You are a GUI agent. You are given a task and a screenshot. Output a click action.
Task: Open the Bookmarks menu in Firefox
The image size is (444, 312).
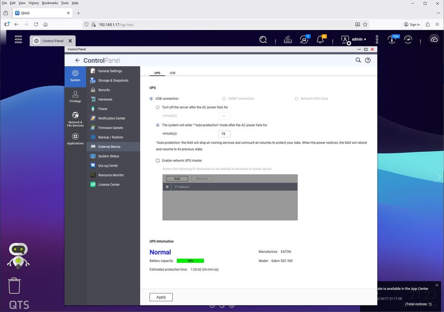tap(50, 3)
